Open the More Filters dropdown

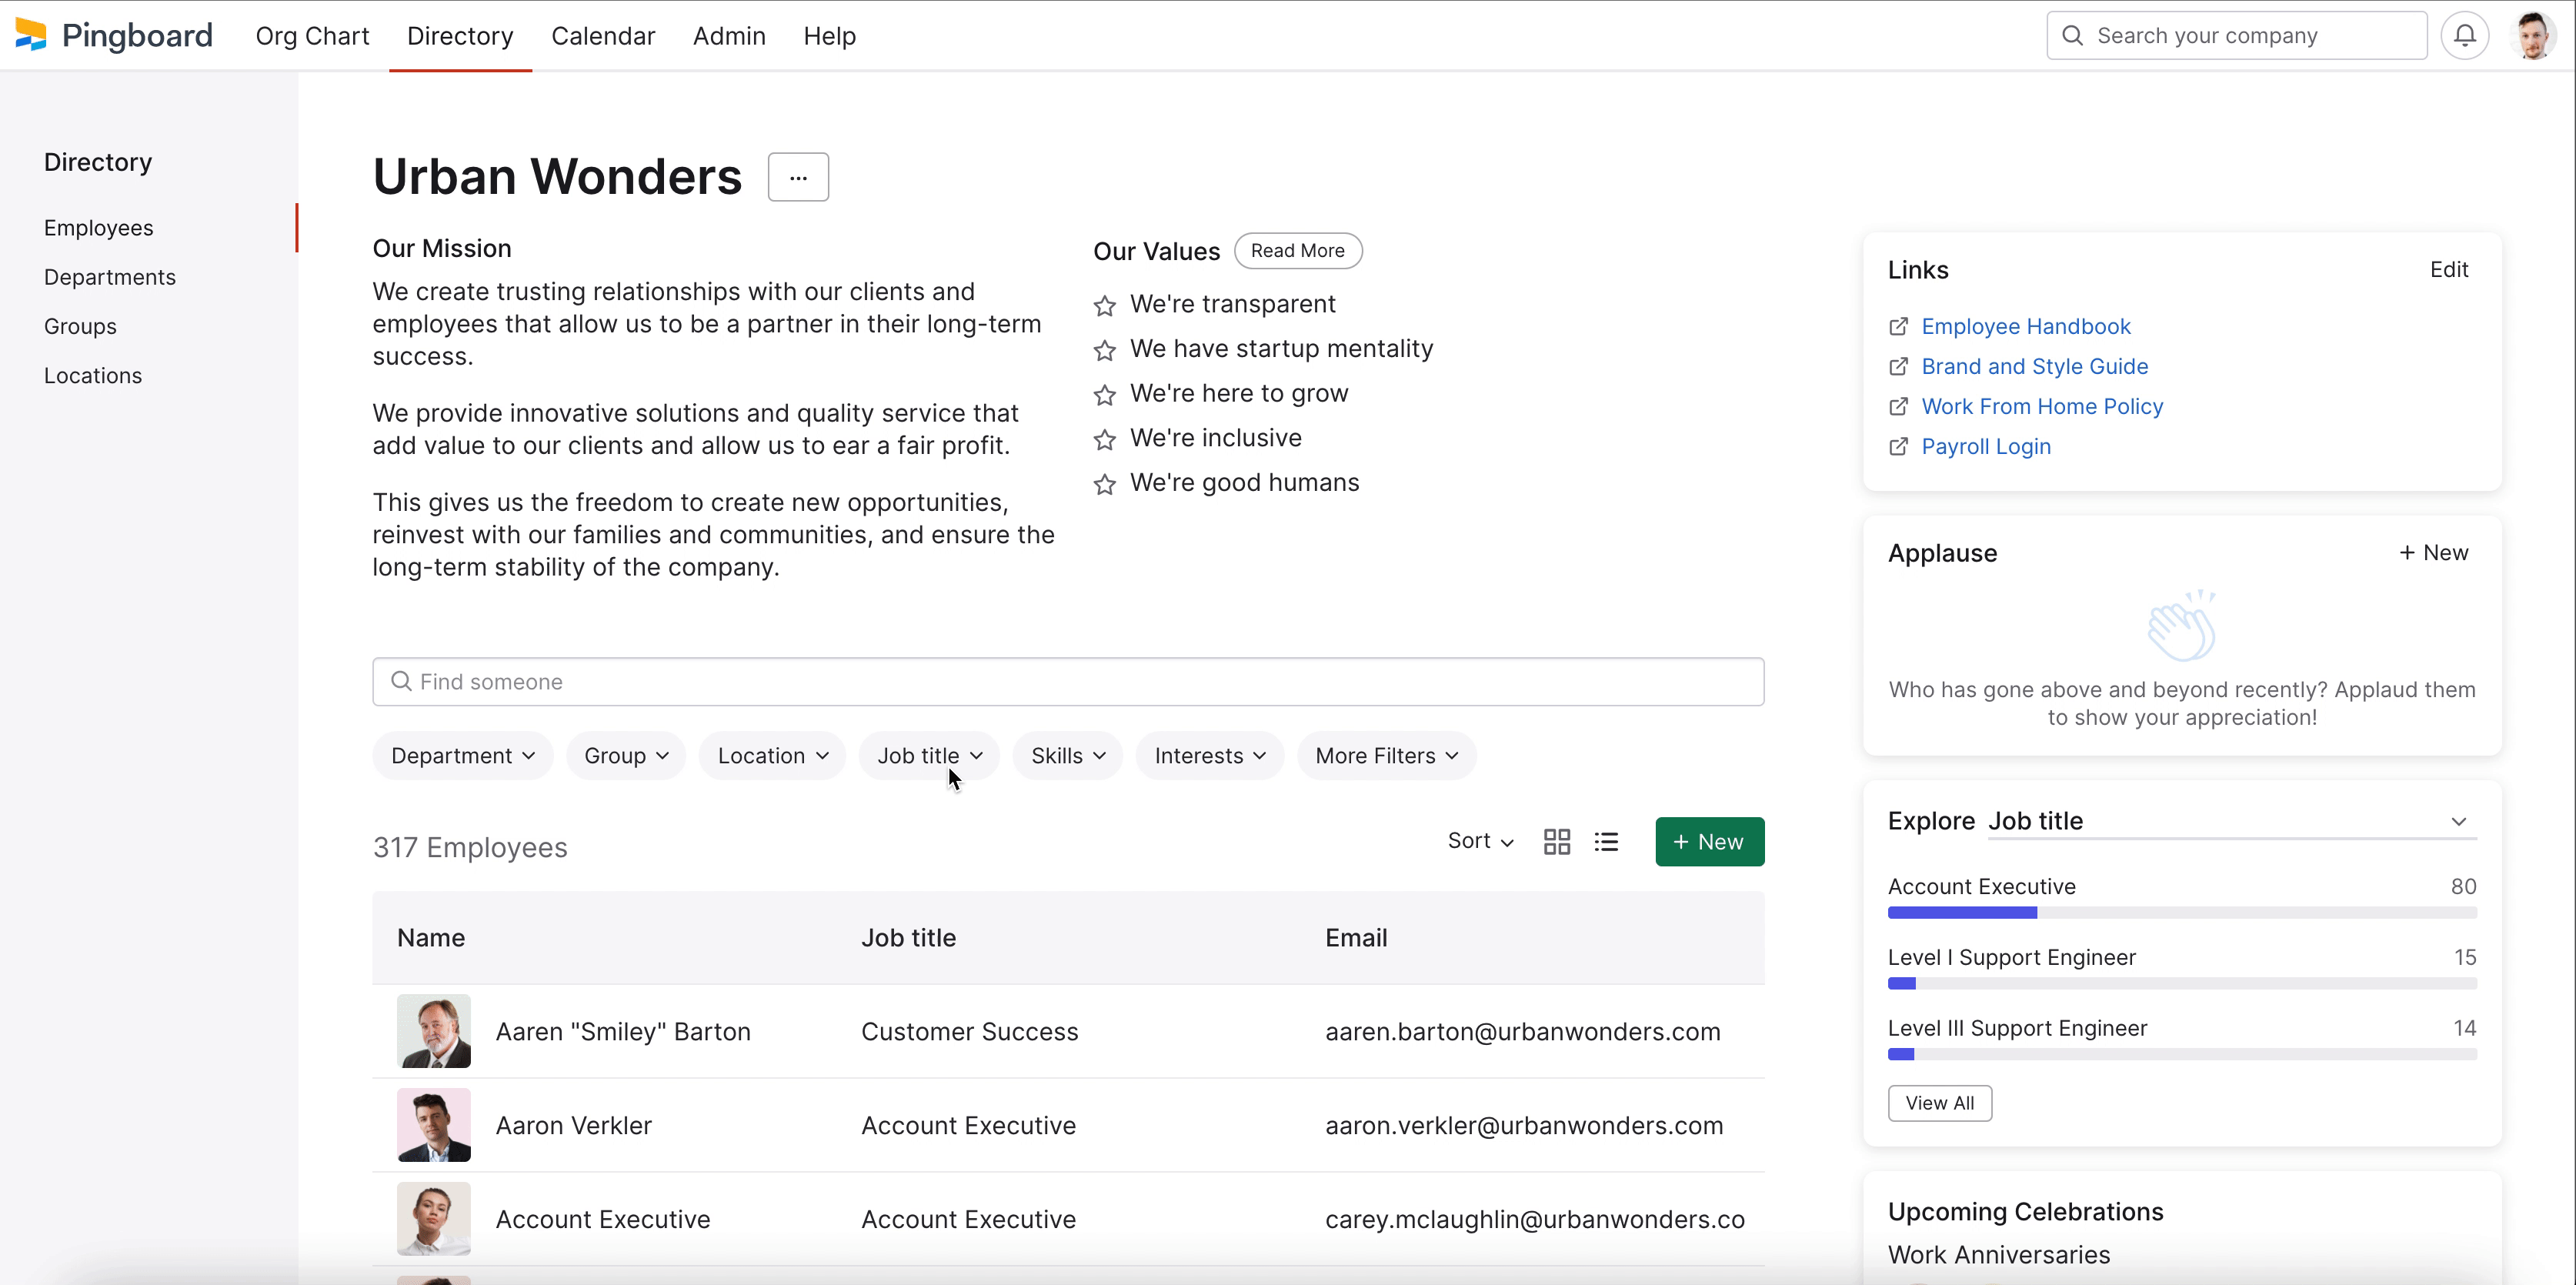pyautogui.click(x=1386, y=756)
